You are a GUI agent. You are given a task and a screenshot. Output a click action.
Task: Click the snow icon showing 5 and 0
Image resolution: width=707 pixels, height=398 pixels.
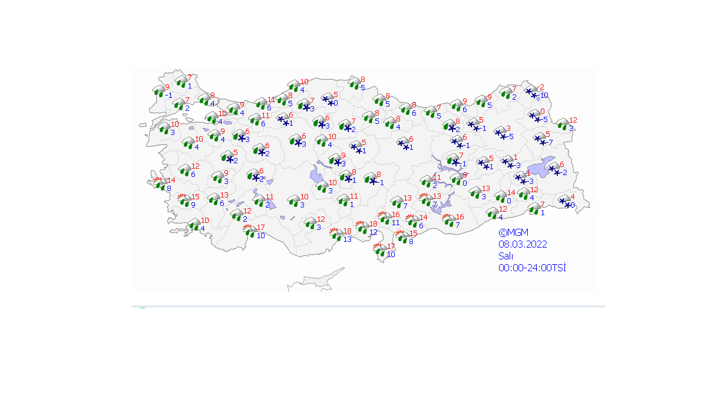328,100
